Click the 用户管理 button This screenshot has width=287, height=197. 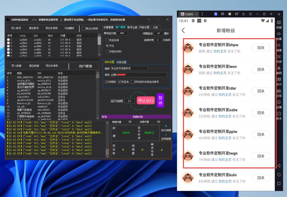pos(85,66)
